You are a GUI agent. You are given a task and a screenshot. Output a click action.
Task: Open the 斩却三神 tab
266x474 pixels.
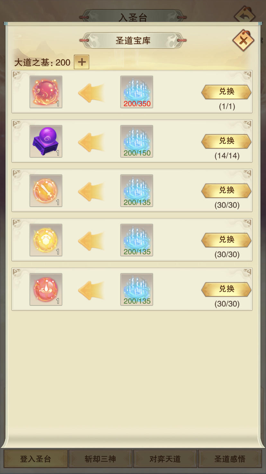pos(100,459)
